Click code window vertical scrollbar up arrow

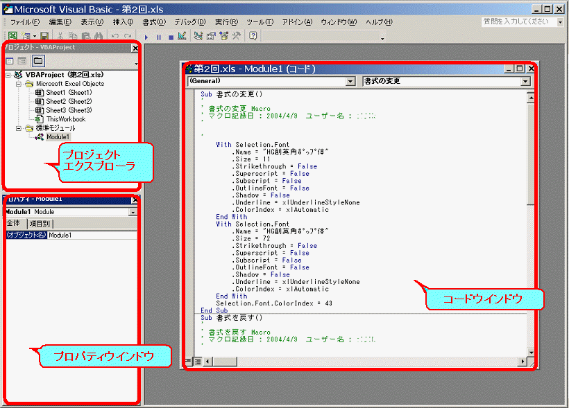(x=531, y=98)
